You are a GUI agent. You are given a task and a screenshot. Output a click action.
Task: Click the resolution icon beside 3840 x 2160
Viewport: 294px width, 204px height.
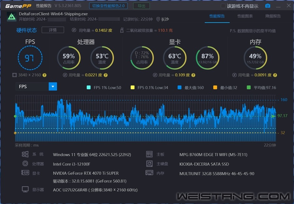(x=14, y=75)
